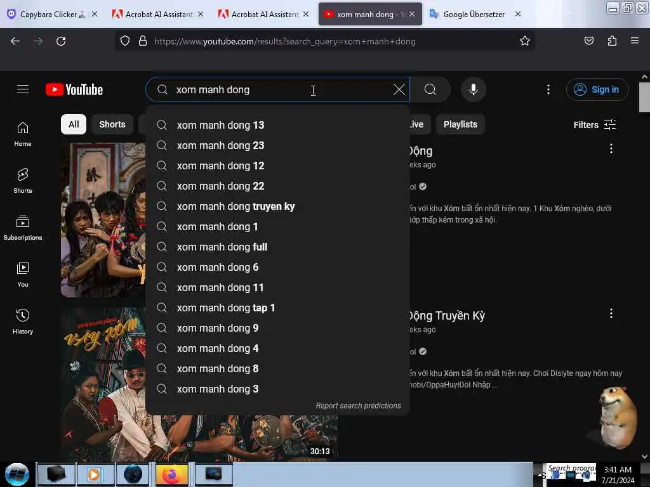Select the Live filter chip
This screenshot has height=487, width=650.
coord(419,124)
